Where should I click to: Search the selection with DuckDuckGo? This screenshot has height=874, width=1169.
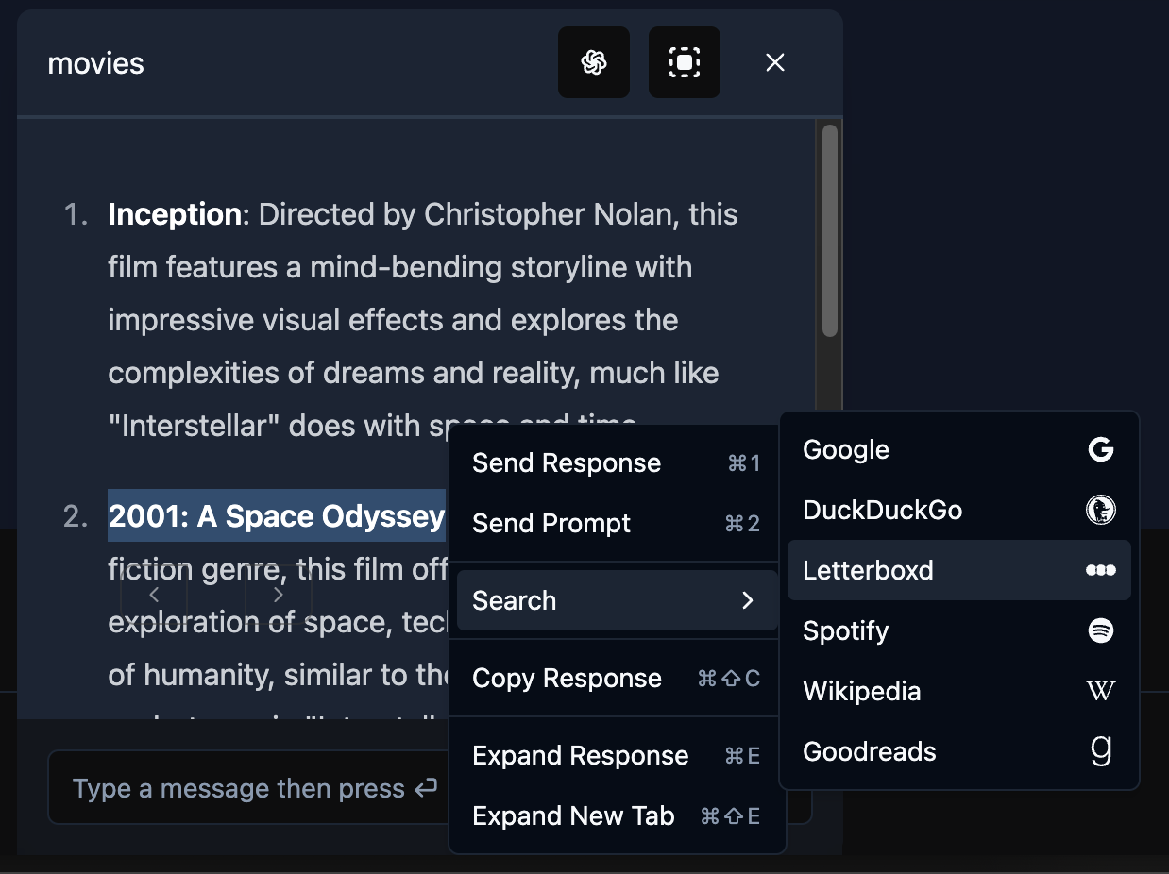[959, 511]
